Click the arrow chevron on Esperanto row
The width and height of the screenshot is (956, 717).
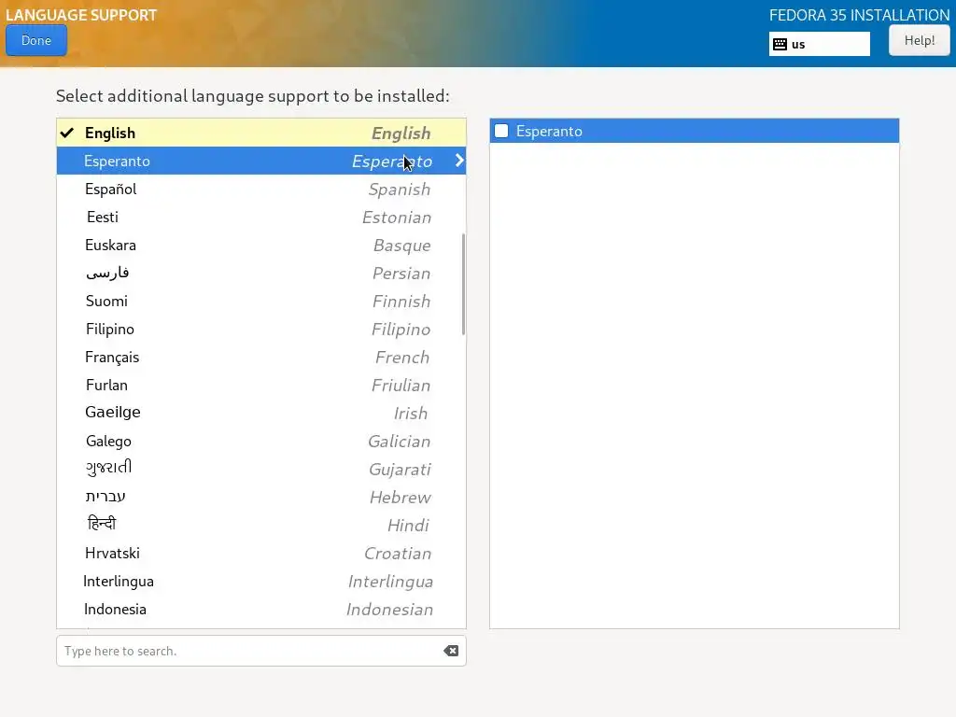(x=459, y=161)
